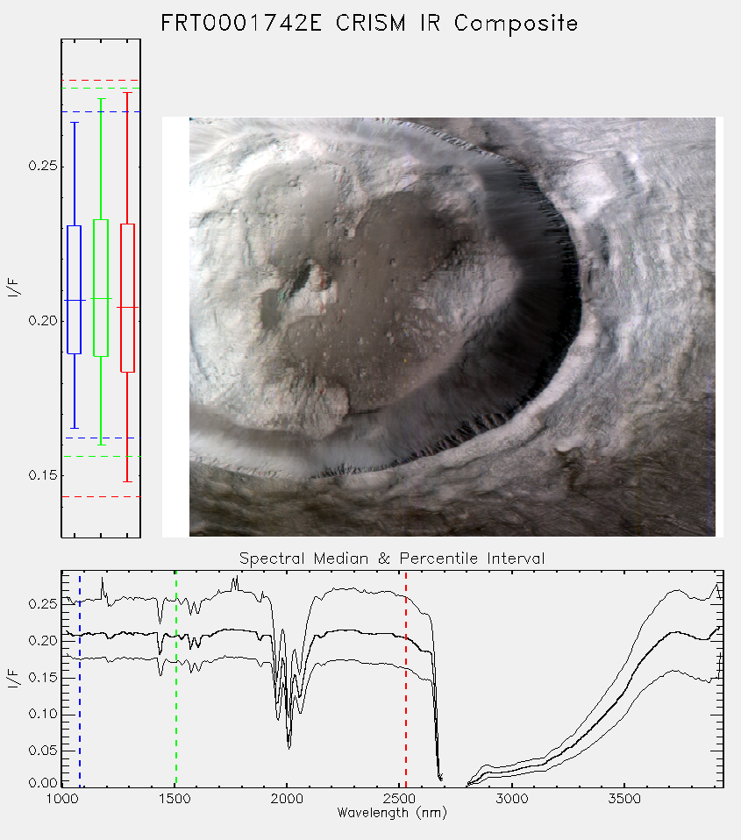741x840 pixels.
Task: Click the median spectrum peak near 3700 nm
Action: [x=678, y=633]
